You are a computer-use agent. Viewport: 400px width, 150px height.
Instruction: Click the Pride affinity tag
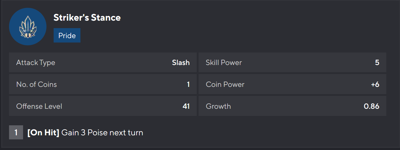(67, 35)
